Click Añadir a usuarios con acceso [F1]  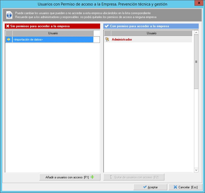coord(70,177)
